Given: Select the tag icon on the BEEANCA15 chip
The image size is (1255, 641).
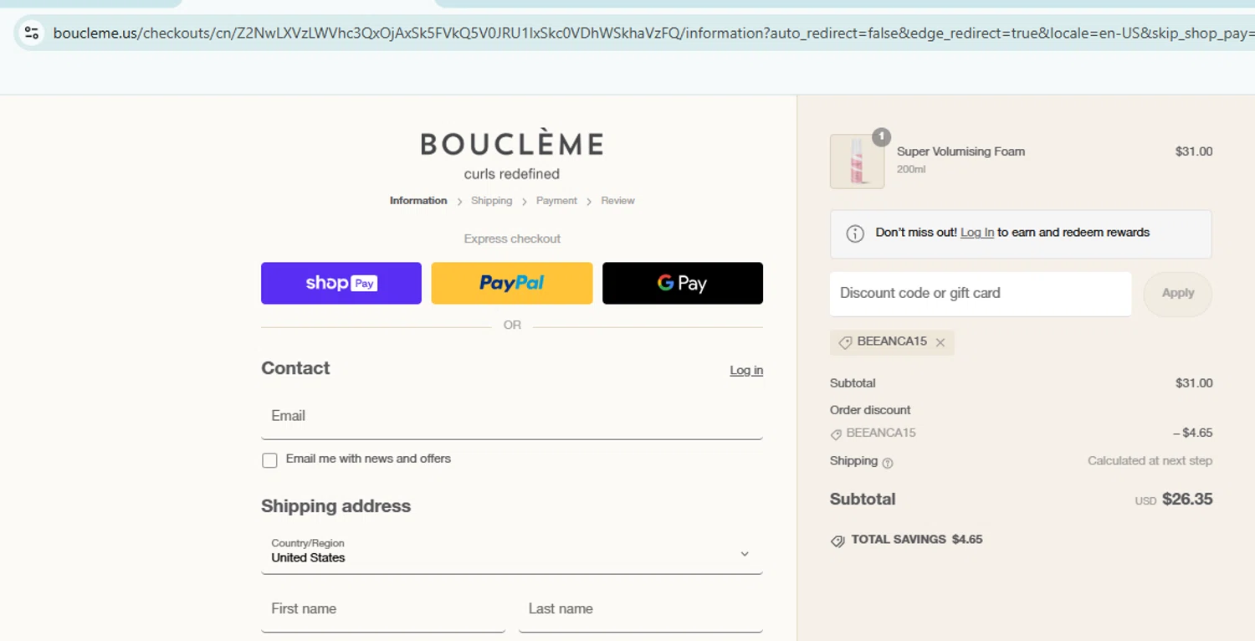Looking at the screenshot, I should point(845,342).
